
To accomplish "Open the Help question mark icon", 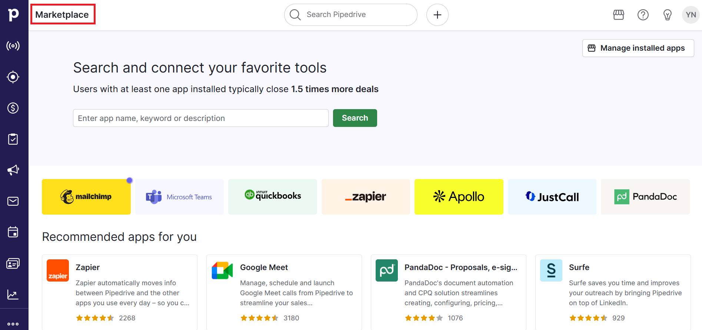I will pos(643,15).
